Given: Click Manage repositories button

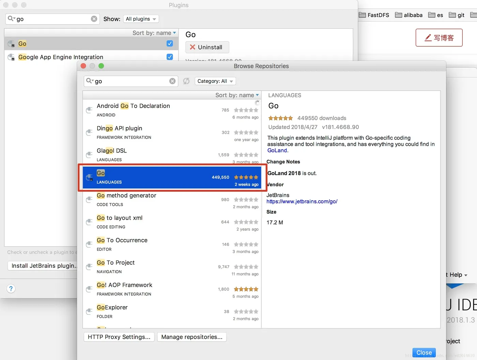Looking at the screenshot, I should tap(192, 337).
